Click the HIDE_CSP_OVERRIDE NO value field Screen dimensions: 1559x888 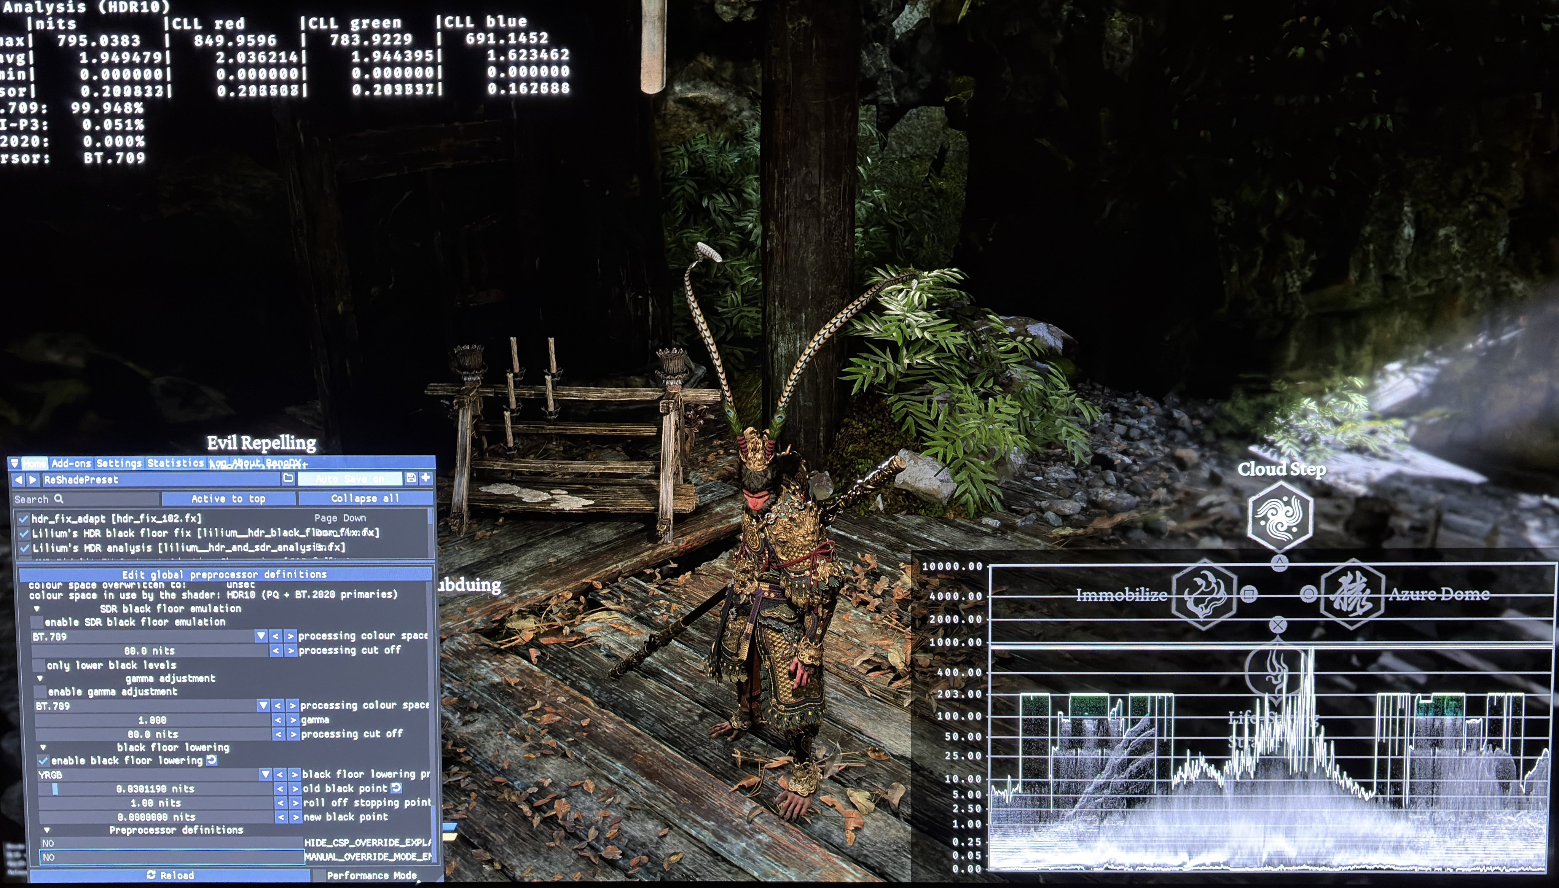pos(171,843)
